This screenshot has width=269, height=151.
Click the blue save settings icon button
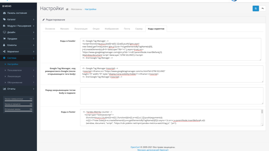[256, 9]
